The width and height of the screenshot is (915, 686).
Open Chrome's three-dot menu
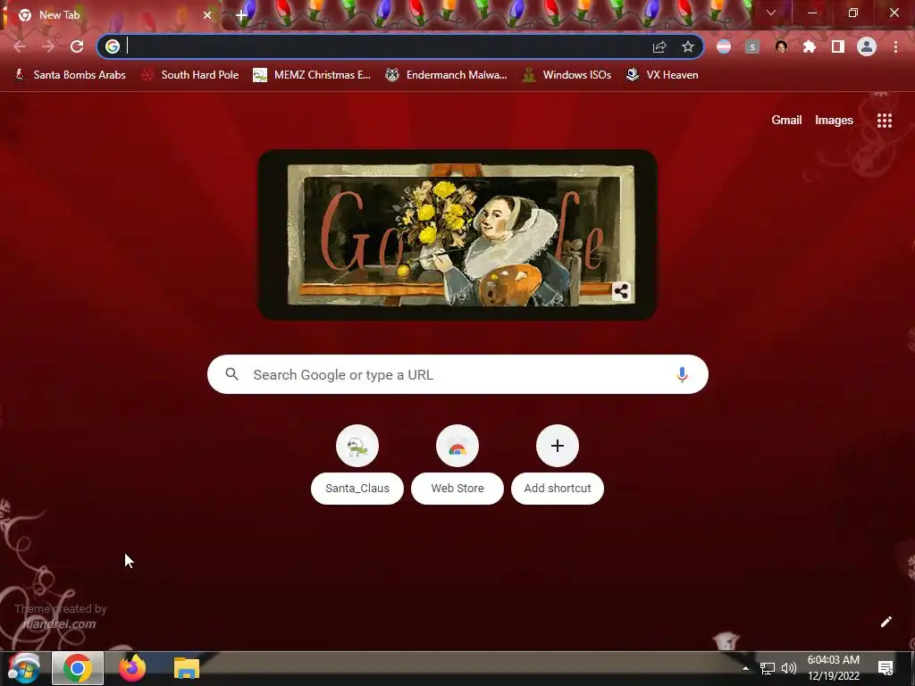click(x=895, y=46)
